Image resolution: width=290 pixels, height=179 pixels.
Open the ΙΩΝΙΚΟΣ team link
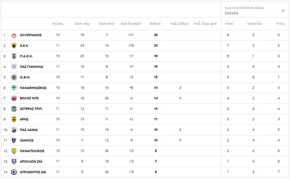[27, 141]
